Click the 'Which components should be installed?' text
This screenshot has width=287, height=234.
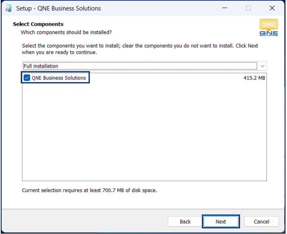pyautogui.click(x=66, y=32)
